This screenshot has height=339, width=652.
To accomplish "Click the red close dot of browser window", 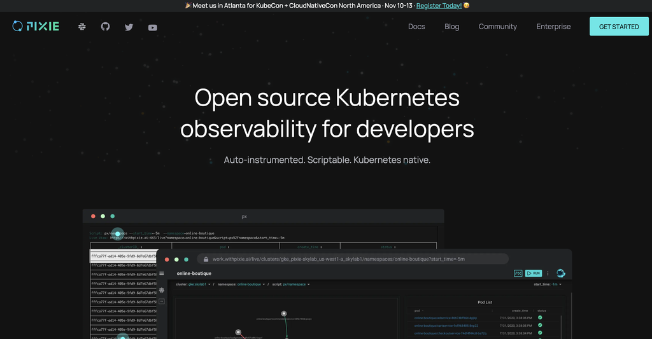I will coord(167,259).
